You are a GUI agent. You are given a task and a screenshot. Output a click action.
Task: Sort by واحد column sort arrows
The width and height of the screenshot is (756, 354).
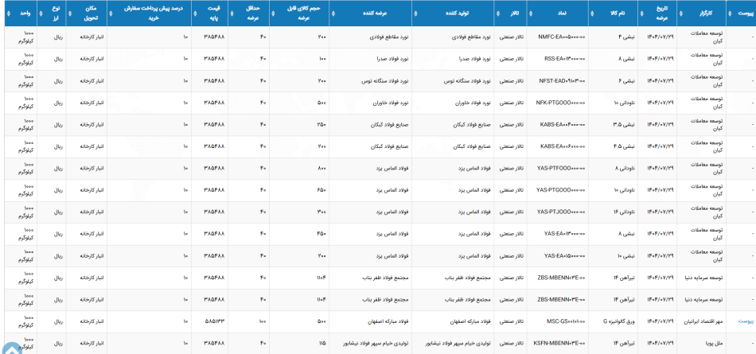10,13
